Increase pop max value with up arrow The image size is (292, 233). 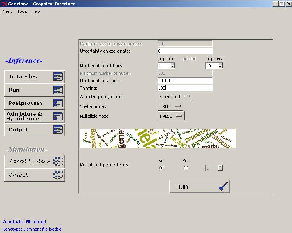pyautogui.click(x=220, y=64)
